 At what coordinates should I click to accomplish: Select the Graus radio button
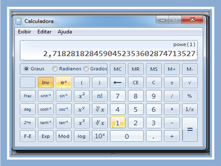[x=26, y=69]
